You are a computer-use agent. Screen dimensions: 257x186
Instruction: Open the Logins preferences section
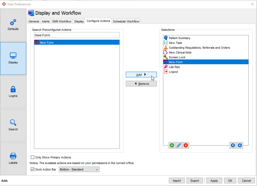[x=13, y=92]
